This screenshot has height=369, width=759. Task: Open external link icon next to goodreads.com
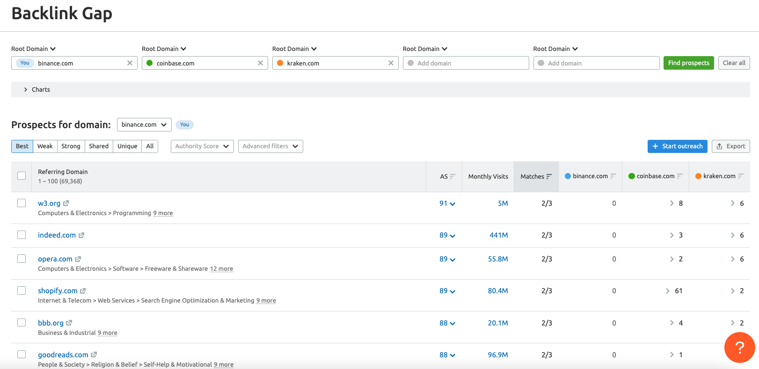94,355
